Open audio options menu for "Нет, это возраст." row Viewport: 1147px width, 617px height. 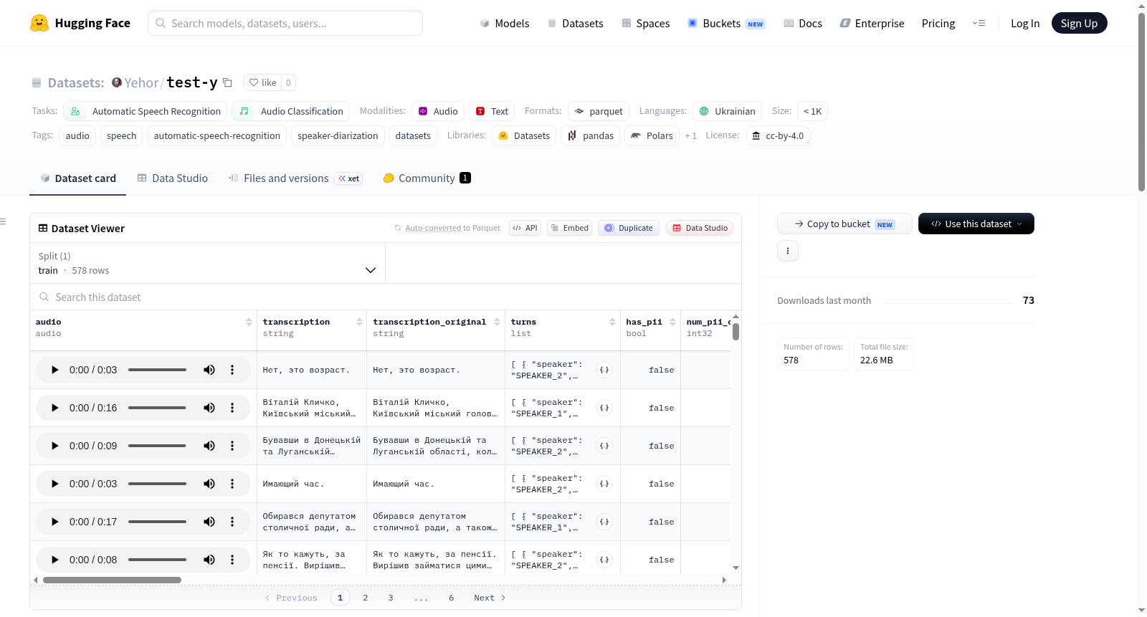point(232,370)
